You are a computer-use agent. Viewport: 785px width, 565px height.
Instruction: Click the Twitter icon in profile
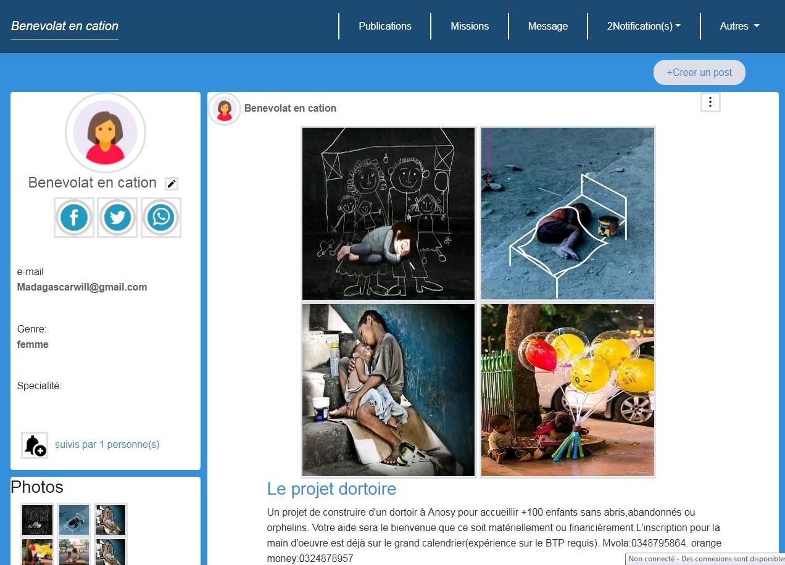click(117, 218)
